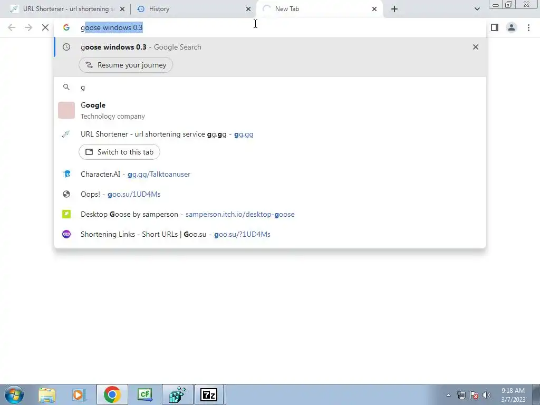Open the C# application in the taskbar
Viewport: 540px width, 405px height.
(x=145, y=394)
